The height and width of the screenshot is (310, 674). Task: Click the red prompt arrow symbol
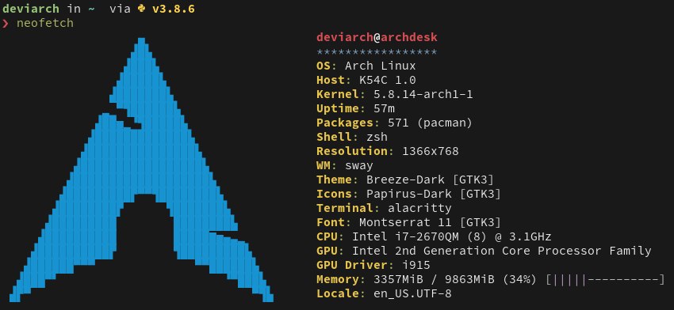coord(5,24)
